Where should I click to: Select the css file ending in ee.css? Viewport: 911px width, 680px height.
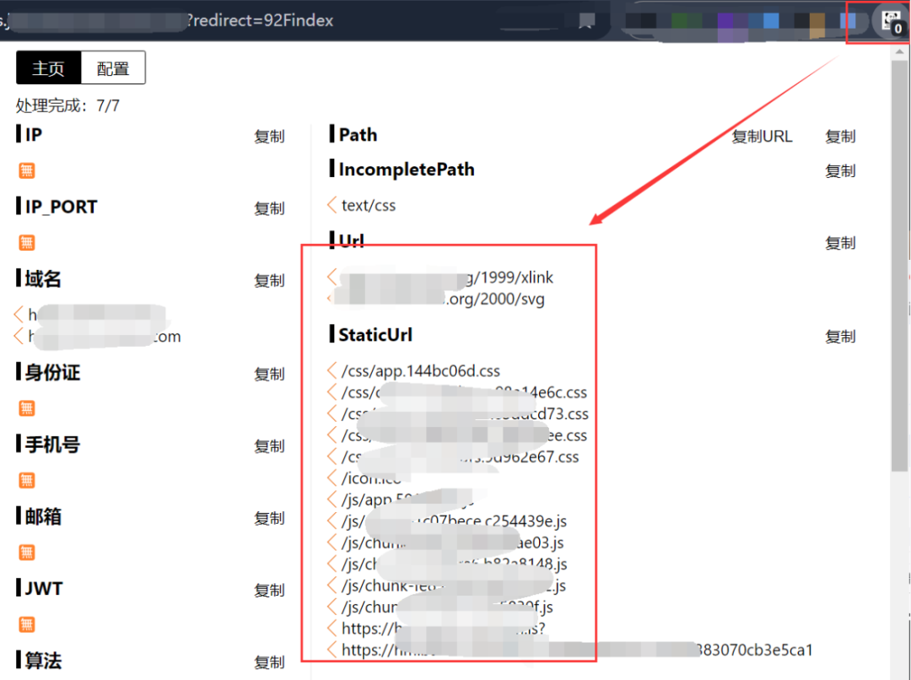[x=464, y=435]
